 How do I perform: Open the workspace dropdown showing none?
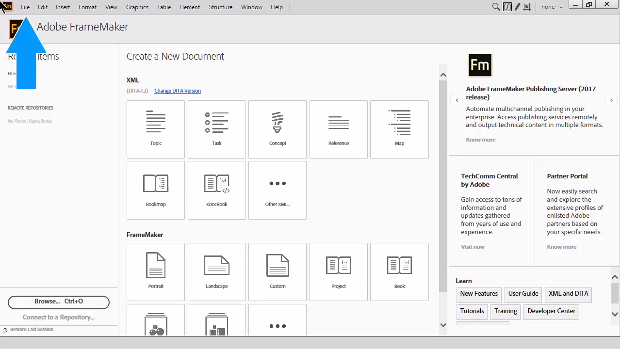tap(552, 7)
